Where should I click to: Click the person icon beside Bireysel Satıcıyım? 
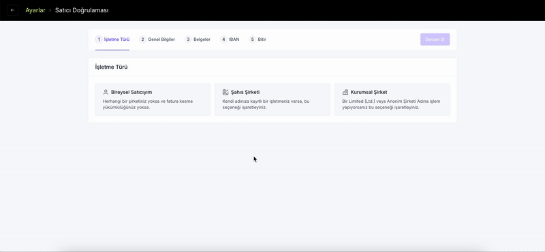click(106, 92)
